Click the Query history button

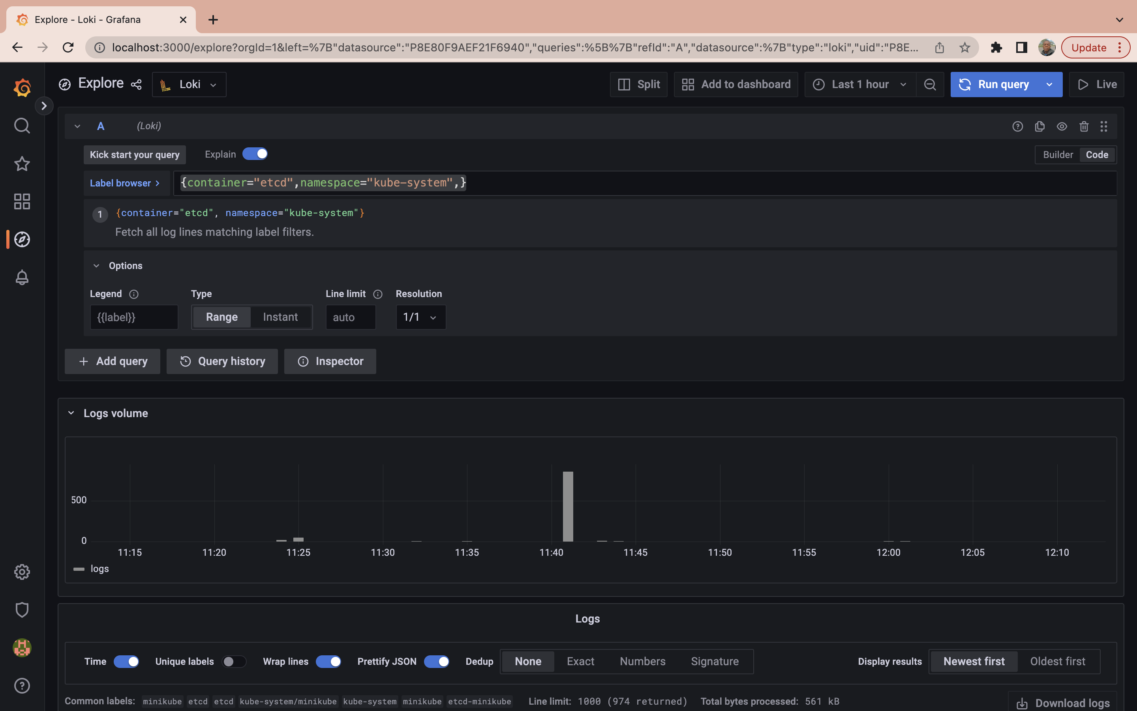click(x=222, y=361)
